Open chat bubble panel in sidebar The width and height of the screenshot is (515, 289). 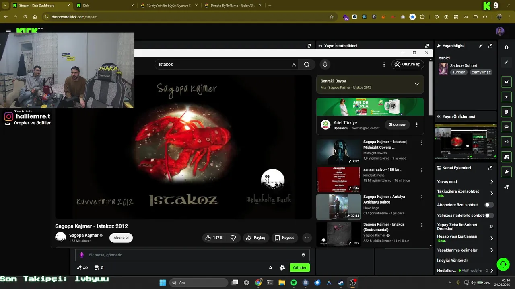[x=506, y=127]
